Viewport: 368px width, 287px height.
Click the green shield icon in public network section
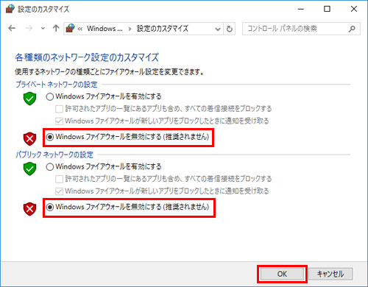click(x=29, y=169)
